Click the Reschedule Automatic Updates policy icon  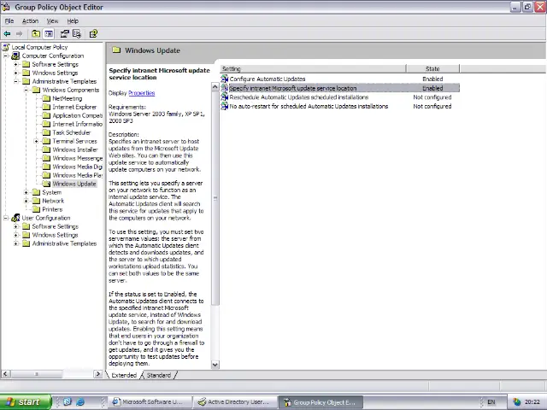(225, 97)
